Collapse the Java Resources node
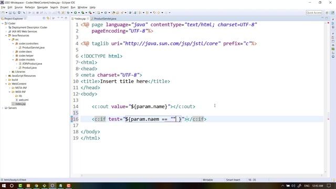 [x=6, y=35]
